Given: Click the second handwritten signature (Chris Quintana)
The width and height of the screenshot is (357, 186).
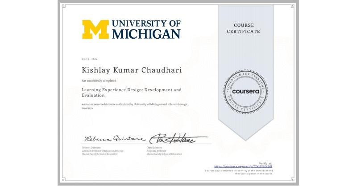Looking at the screenshot, I should pos(178,138).
